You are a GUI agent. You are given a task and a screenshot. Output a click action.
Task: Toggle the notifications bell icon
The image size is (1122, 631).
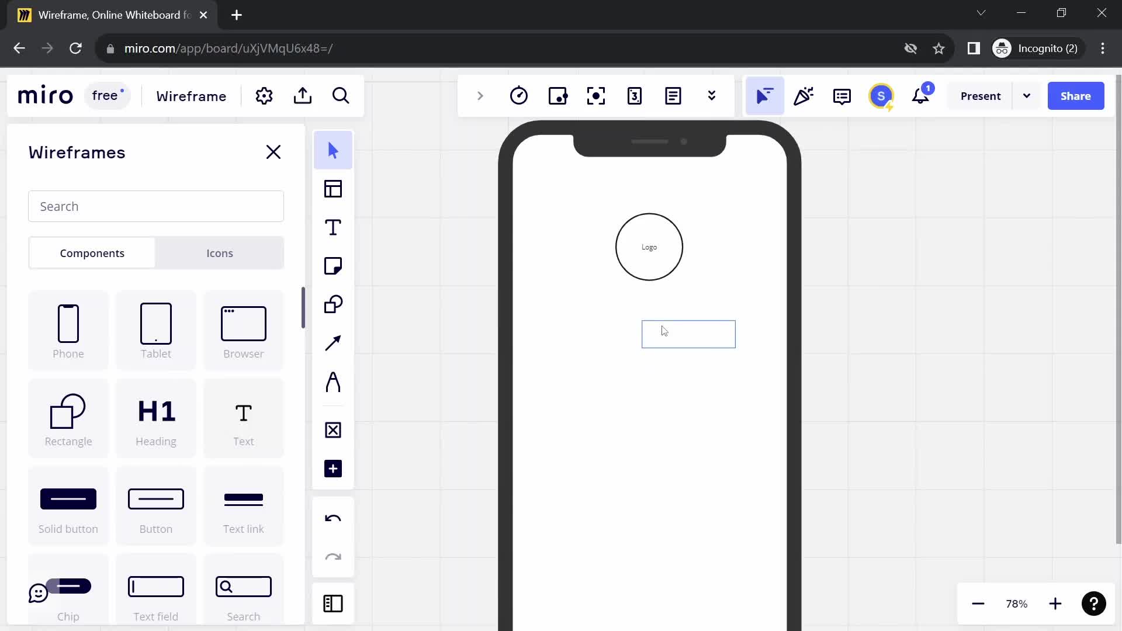pyautogui.click(x=922, y=96)
